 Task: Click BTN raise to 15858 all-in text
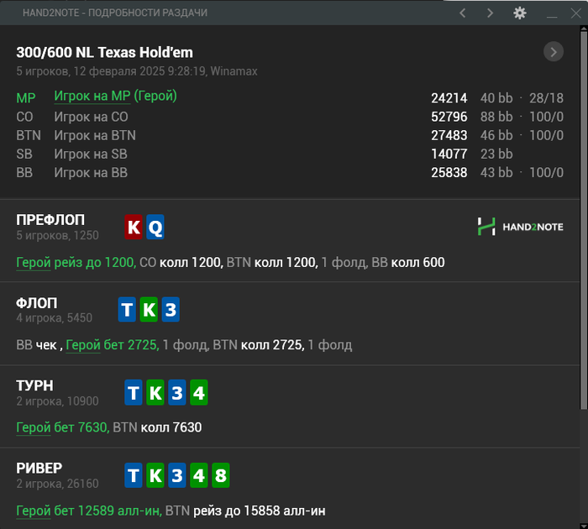245,511
